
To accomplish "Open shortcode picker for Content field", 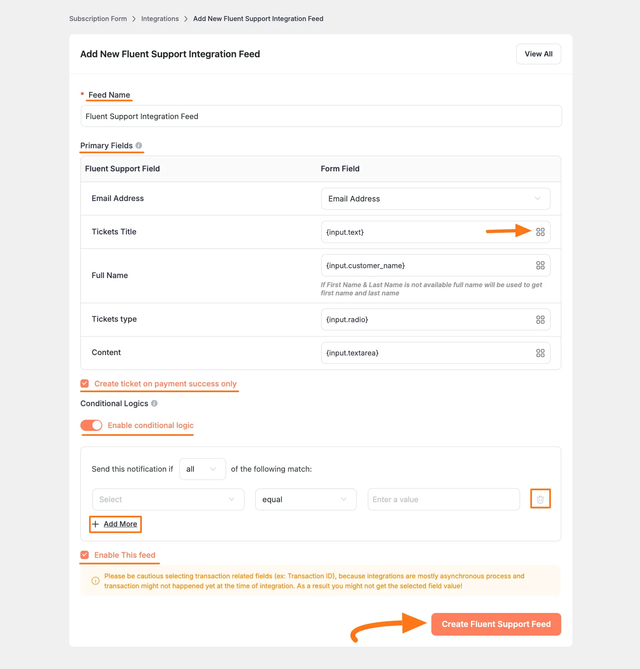I will (x=540, y=353).
